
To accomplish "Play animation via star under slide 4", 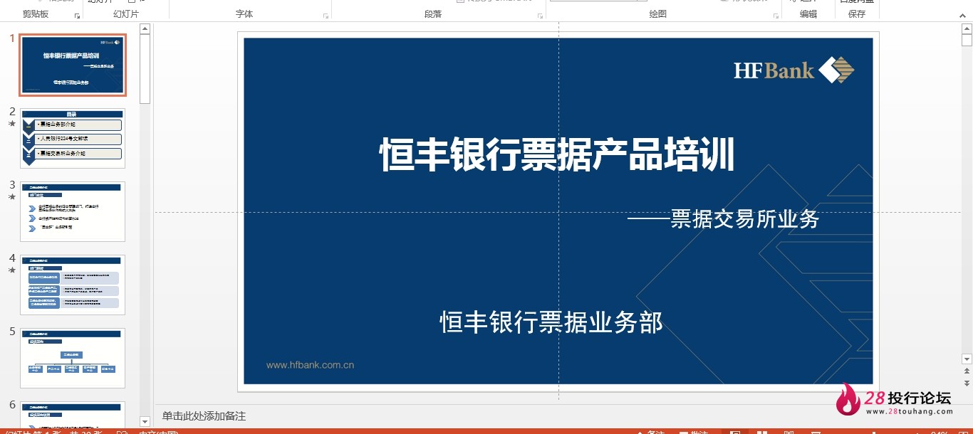I will pos(11,270).
